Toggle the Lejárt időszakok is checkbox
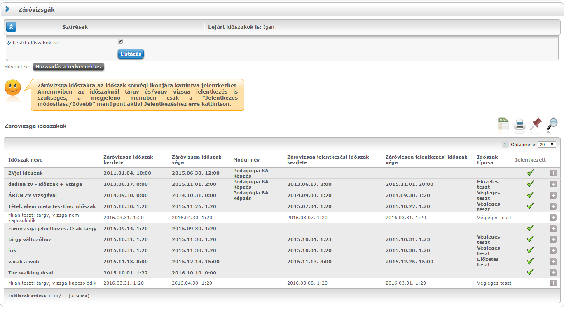564x309 pixels. tap(120, 41)
